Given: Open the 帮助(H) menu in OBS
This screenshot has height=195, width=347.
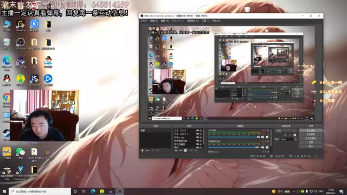Looking at the screenshot, I should [216, 21].
